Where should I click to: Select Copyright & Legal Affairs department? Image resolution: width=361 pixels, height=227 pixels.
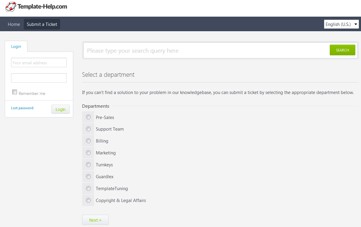(x=88, y=200)
